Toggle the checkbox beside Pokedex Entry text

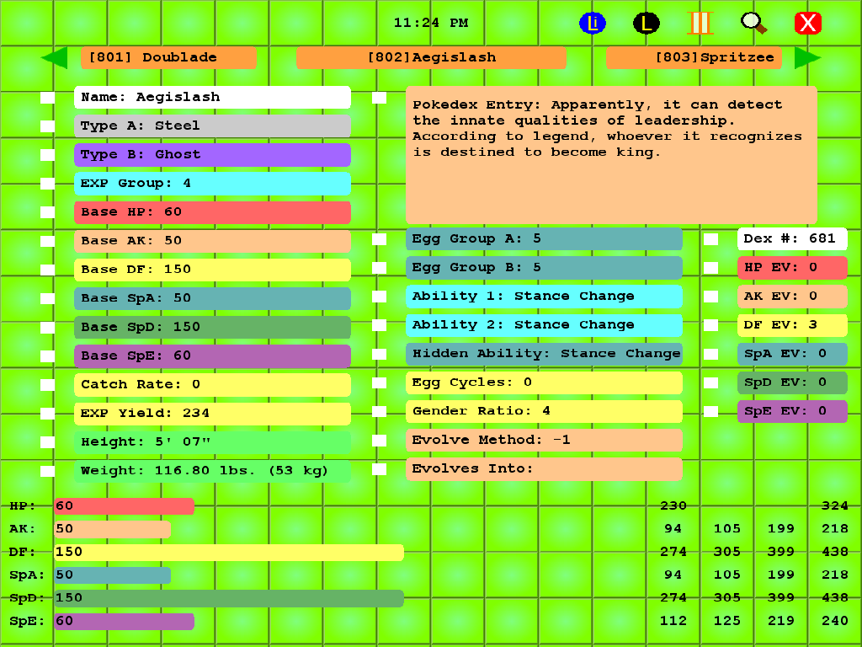[380, 98]
